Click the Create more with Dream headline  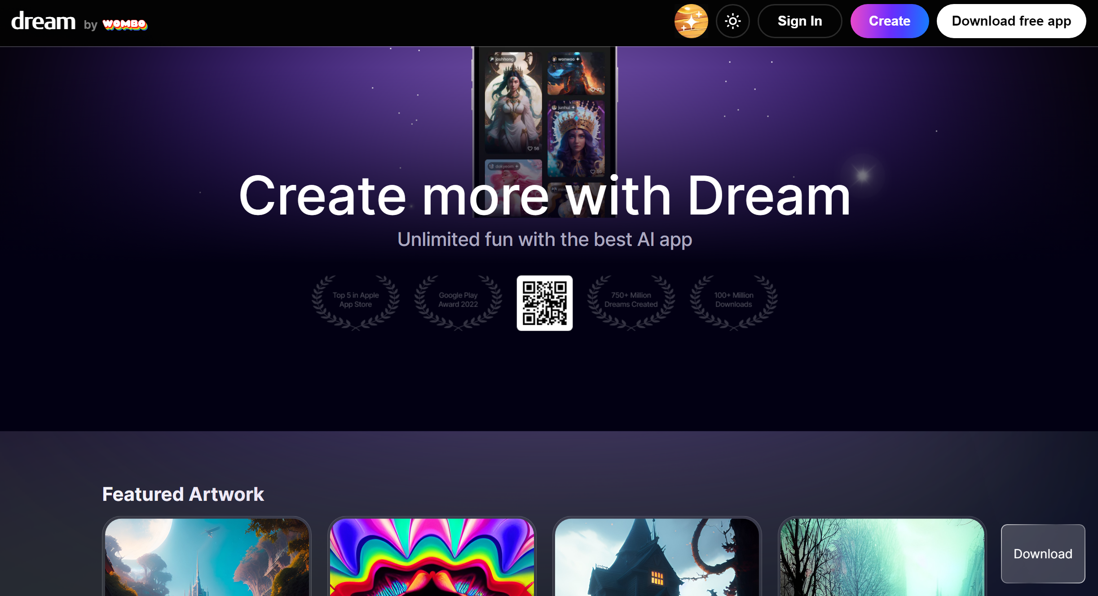pos(544,196)
